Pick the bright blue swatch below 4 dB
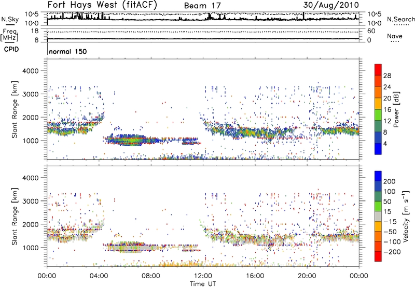415x287 pixels. 378,149
